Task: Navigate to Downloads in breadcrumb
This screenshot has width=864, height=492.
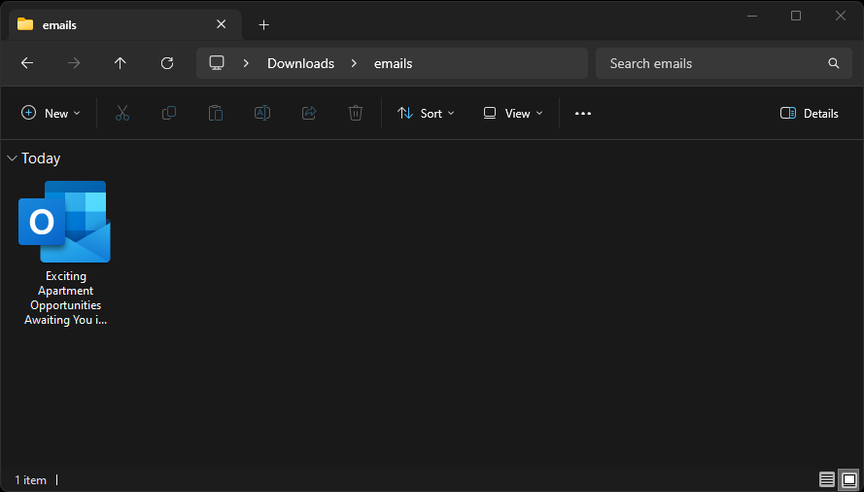Action: click(301, 63)
